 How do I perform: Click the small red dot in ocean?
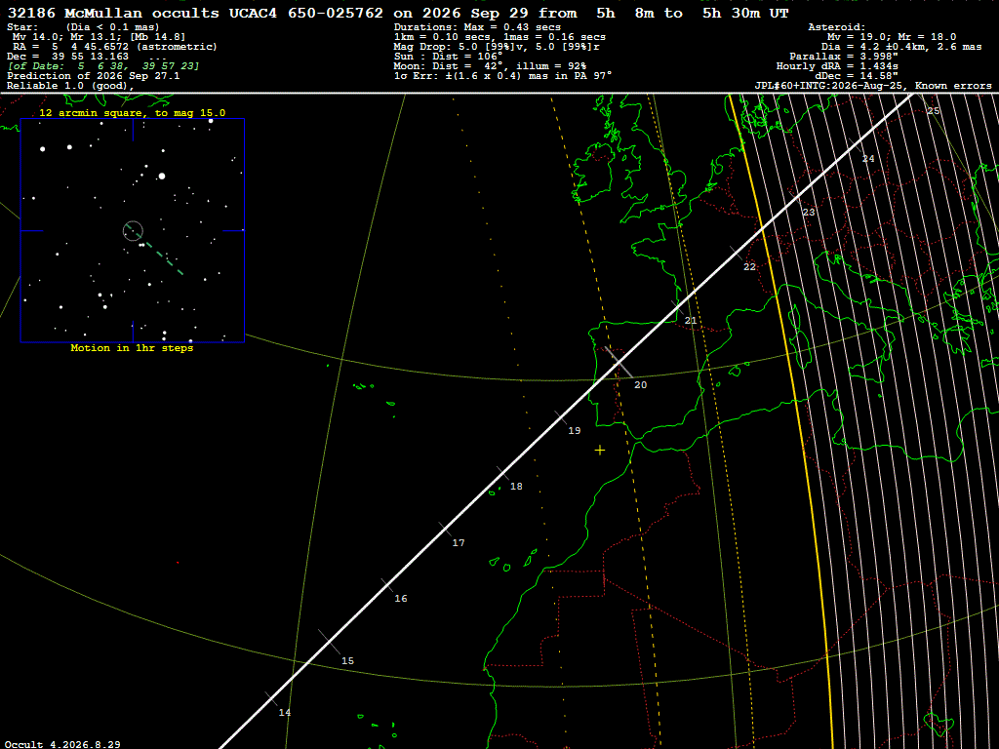[x=178, y=563]
